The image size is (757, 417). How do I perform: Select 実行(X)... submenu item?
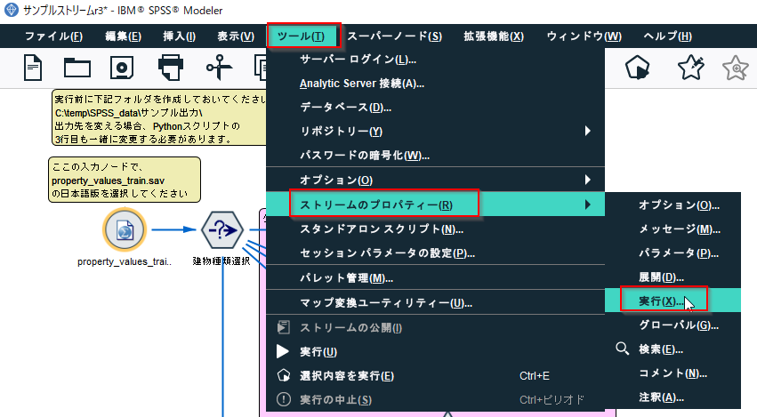[672, 301]
